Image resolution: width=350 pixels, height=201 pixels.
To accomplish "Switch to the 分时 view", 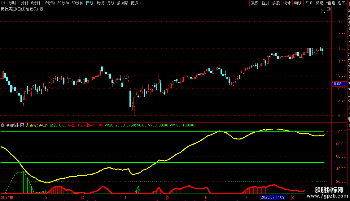I will [x=12, y=3].
